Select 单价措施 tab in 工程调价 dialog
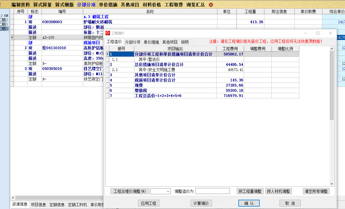The image size is (345, 209). [151, 42]
